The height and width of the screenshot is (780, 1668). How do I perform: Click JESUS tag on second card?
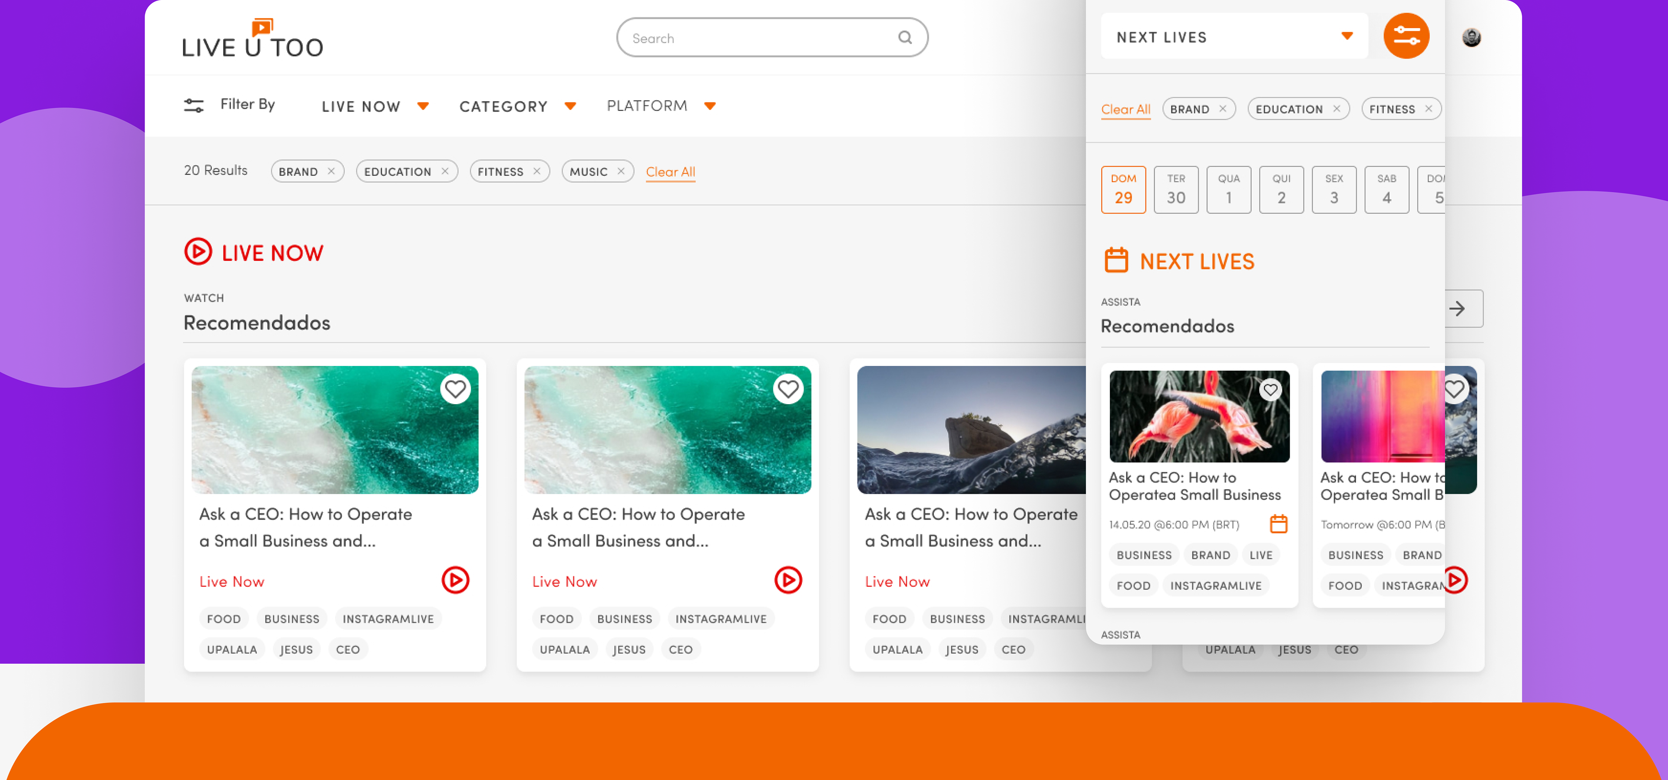point(629,649)
